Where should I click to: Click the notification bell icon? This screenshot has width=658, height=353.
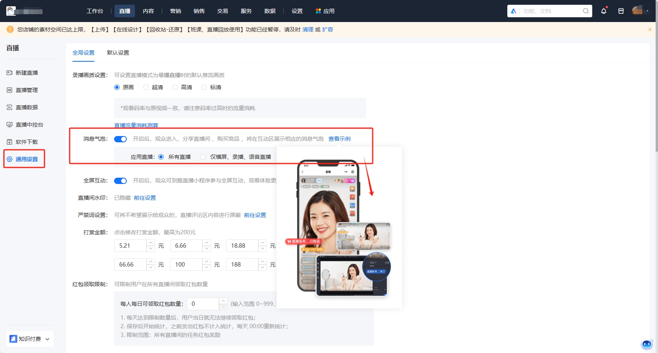(603, 11)
